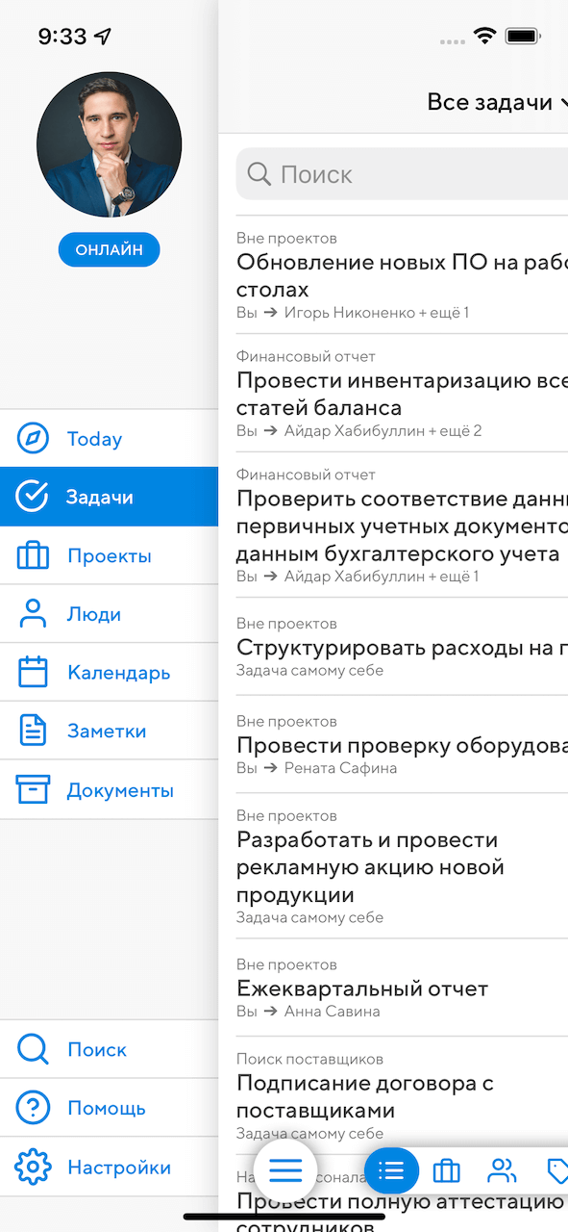Viewport: 568px width, 1232px height.
Task: Go to Проекты menu label
Action: tap(110, 556)
